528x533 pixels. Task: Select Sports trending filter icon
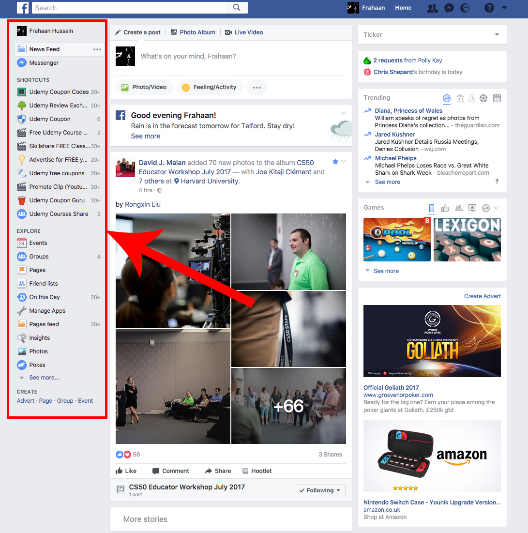[483, 99]
